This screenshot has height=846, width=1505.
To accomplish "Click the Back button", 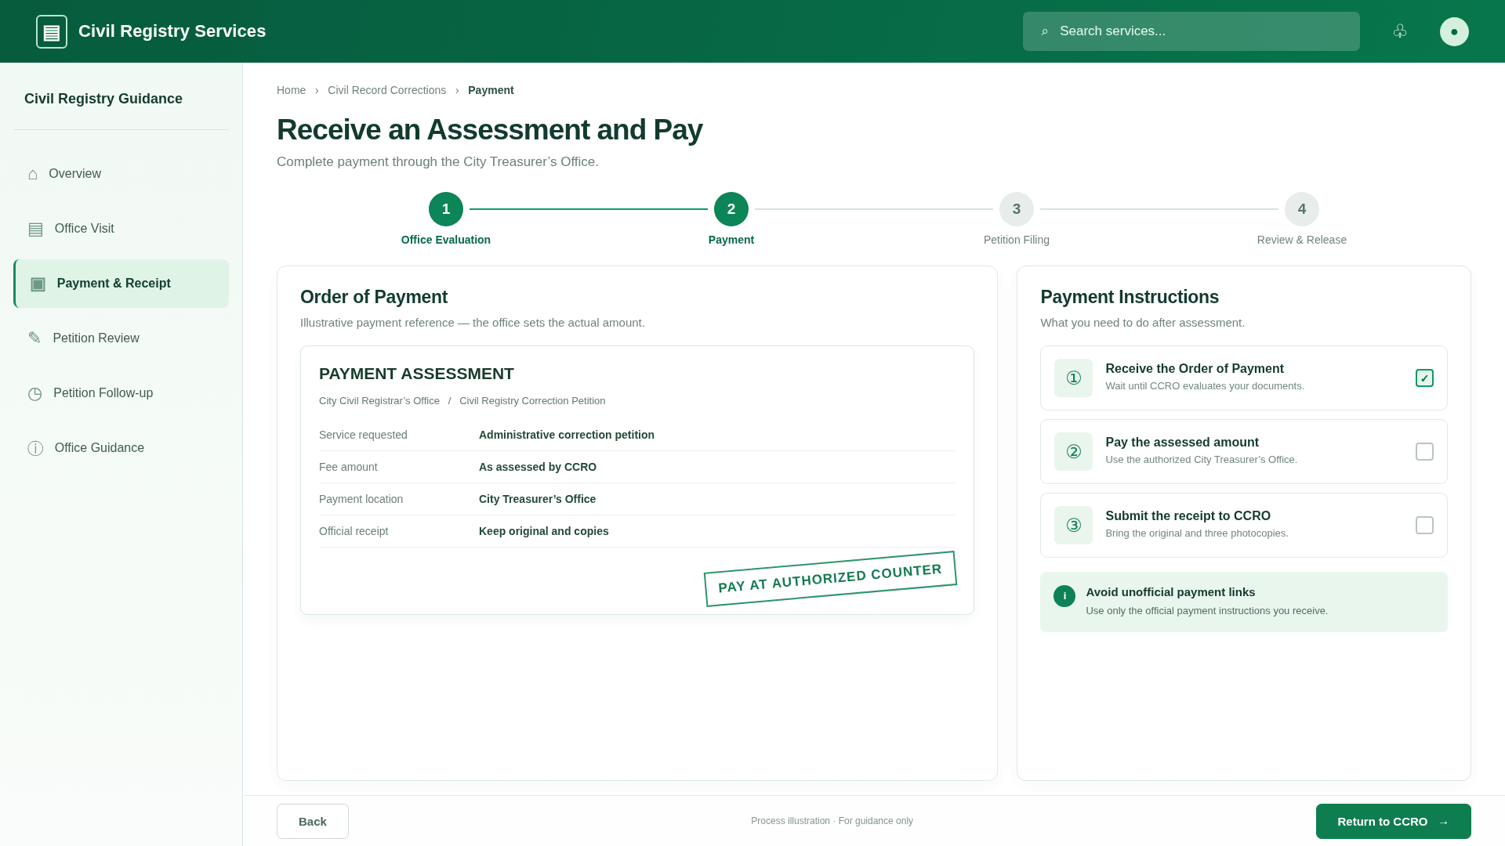I will 313,821.
